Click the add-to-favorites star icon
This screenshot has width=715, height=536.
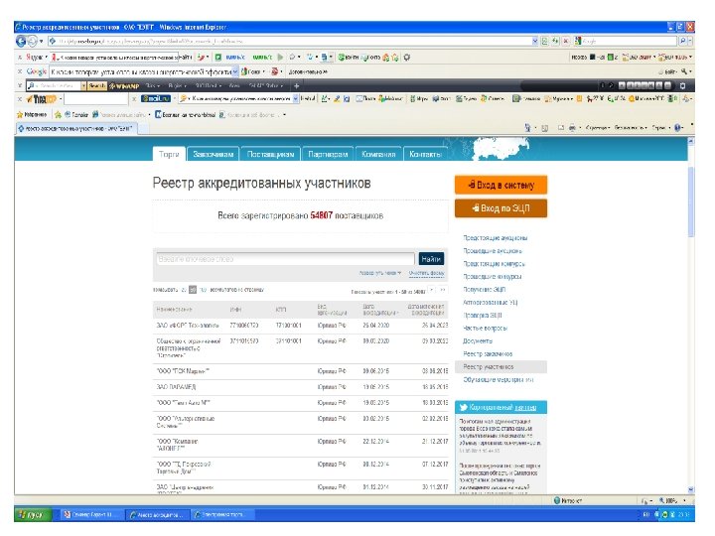(58, 115)
